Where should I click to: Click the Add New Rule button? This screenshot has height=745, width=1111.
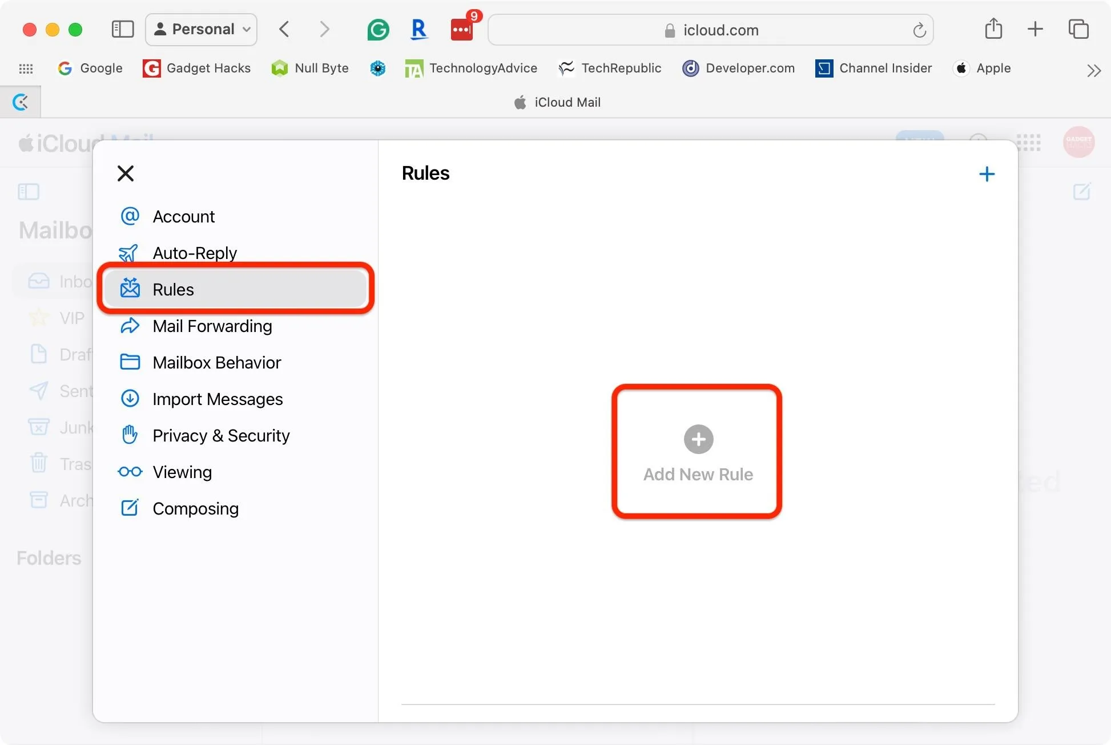point(698,453)
